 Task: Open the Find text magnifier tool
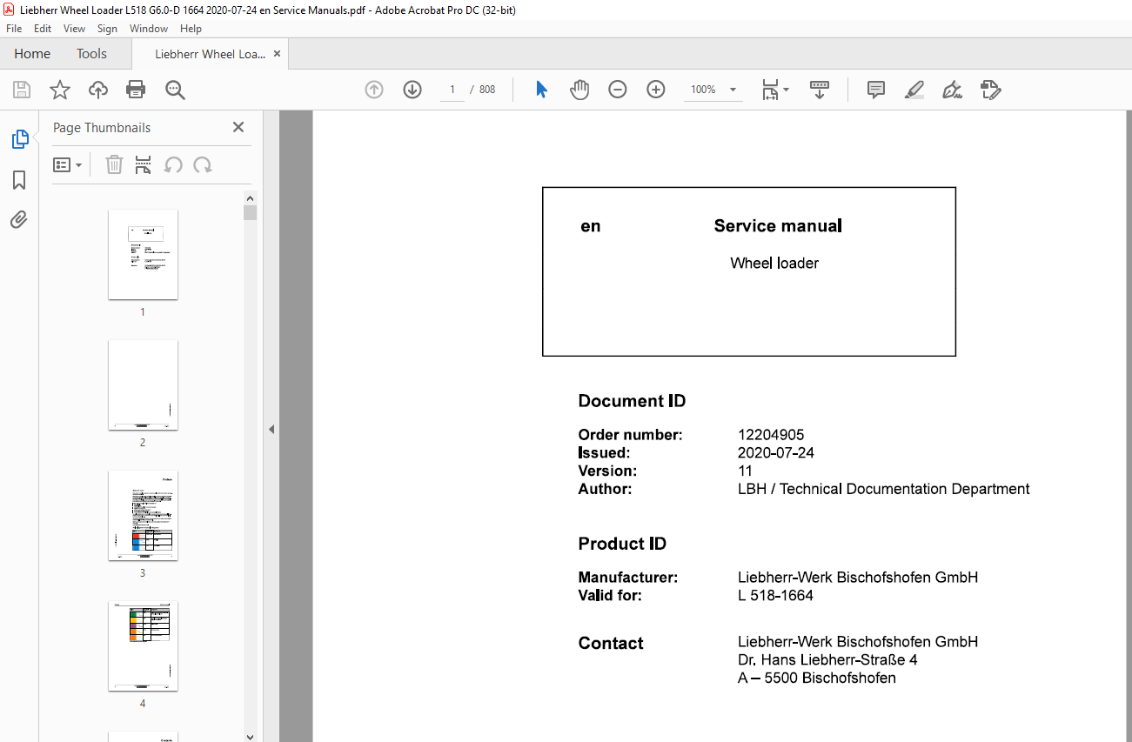(175, 90)
